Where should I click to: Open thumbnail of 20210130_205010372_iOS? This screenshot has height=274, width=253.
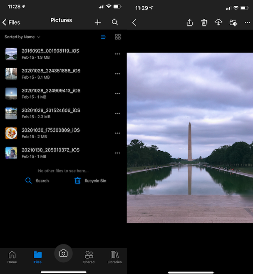click(11, 153)
